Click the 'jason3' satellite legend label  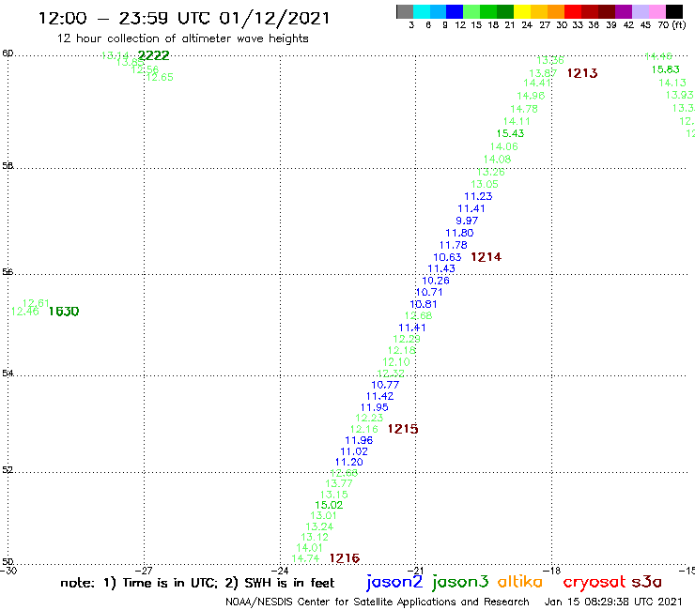pyautogui.click(x=460, y=582)
